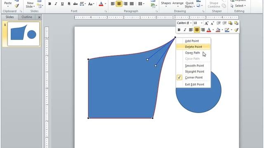
Task: Toggle center alignment in mini toolbar
Action: (197, 30)
